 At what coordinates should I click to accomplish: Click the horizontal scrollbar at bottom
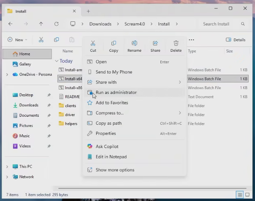point(152,188)
